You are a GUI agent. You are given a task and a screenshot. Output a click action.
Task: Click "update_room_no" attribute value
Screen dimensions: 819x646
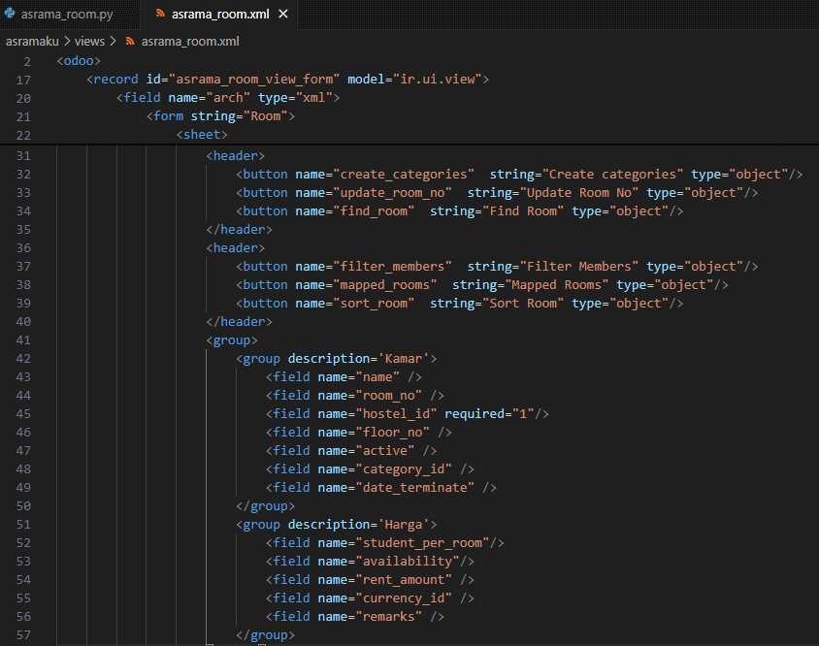(392, 193)
